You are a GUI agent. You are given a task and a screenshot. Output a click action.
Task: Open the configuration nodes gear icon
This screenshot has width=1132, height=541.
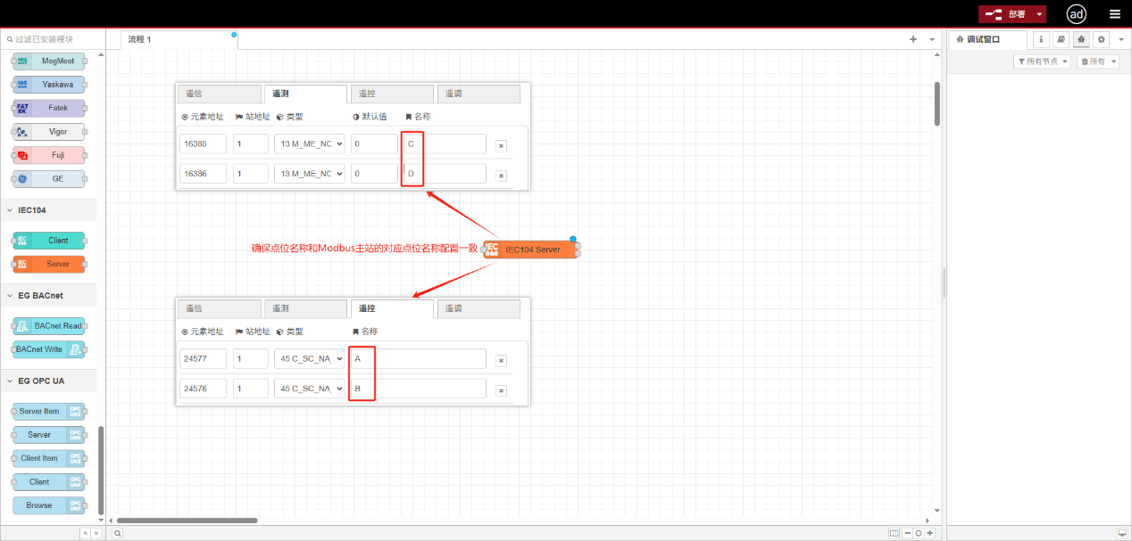tap(1101, 39)
